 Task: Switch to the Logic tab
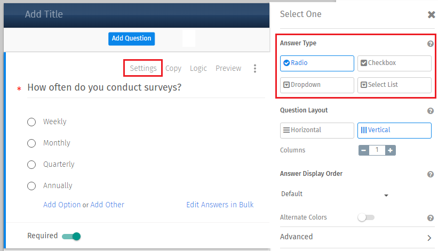198,68
